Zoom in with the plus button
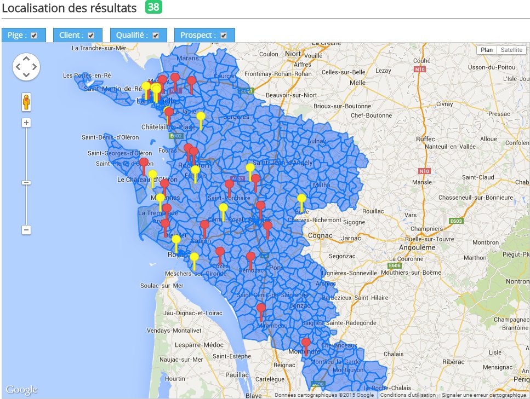The height and width of the screenshot is (399, 530). click(26, 123)
